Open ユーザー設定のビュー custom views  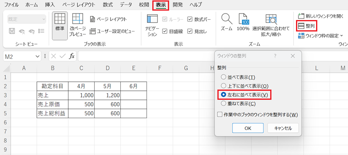click(x=112, y=31)
